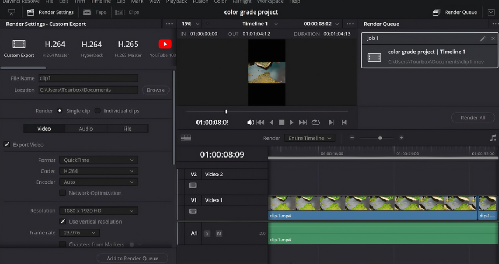Stop playback in viewer

[x=282, y=122]
